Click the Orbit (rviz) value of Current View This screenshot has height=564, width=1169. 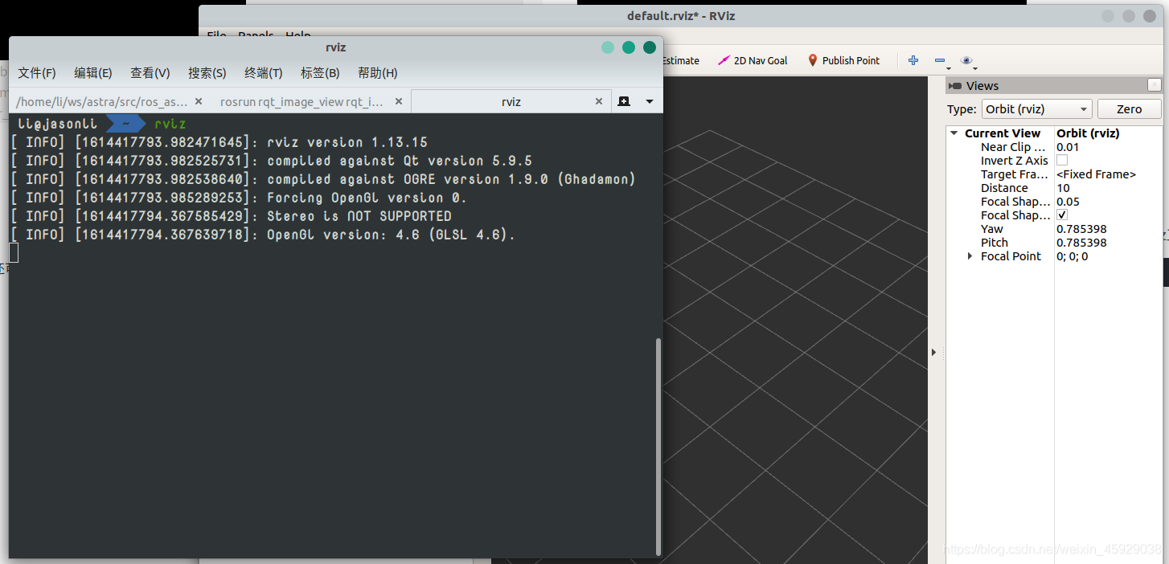click(1089, 133)
